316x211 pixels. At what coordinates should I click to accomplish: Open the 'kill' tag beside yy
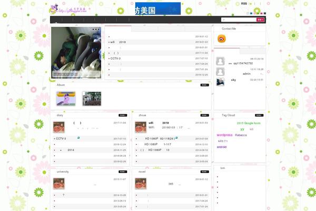(252, 129)
